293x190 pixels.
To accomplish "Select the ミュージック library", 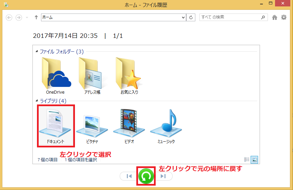I will pyautogui.click(x=166, y=127).
